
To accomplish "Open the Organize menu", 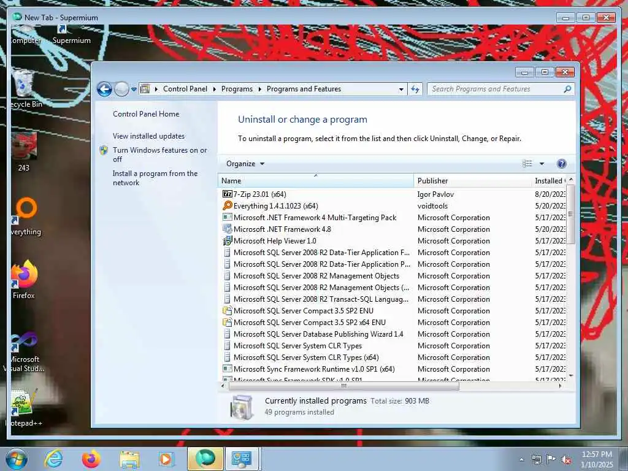I will click(x=245, y=164).
